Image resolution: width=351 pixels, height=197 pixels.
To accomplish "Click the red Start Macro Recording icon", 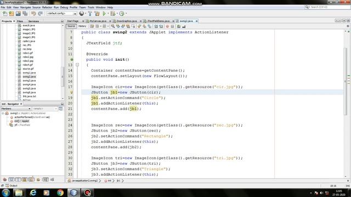I will (167, 26).
